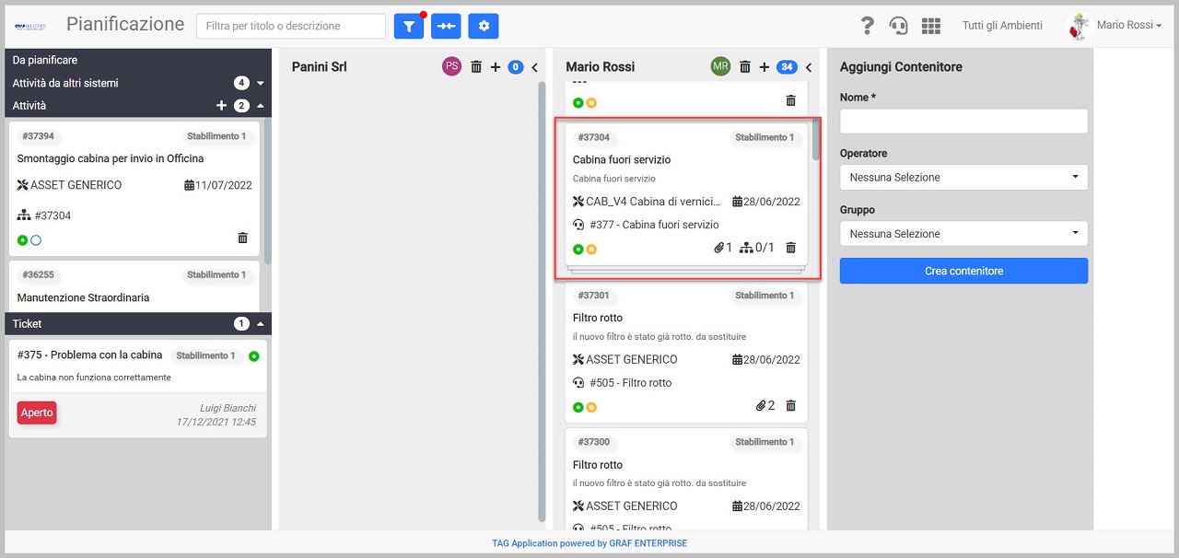Click trash icon on card #37304 Cabina fuori servizio
This screenshot has height=558, width=1179.
pos(790,249)
